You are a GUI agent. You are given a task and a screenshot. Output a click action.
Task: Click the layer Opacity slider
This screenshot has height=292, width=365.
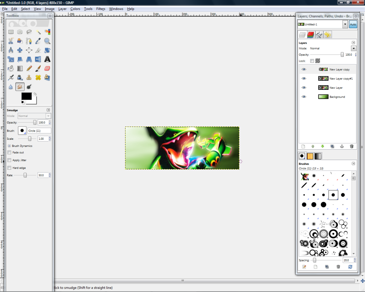pos(327,55)
